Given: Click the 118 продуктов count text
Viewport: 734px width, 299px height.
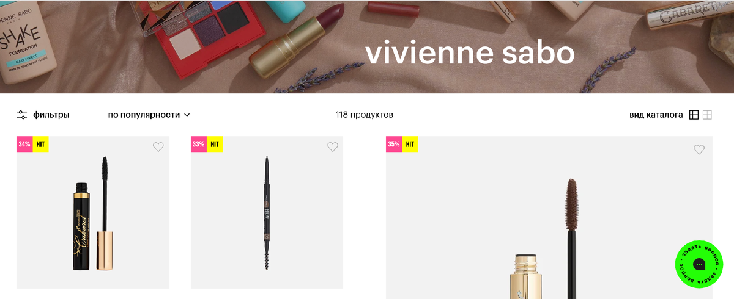Looking at the screenshot, I should (365, 115).
